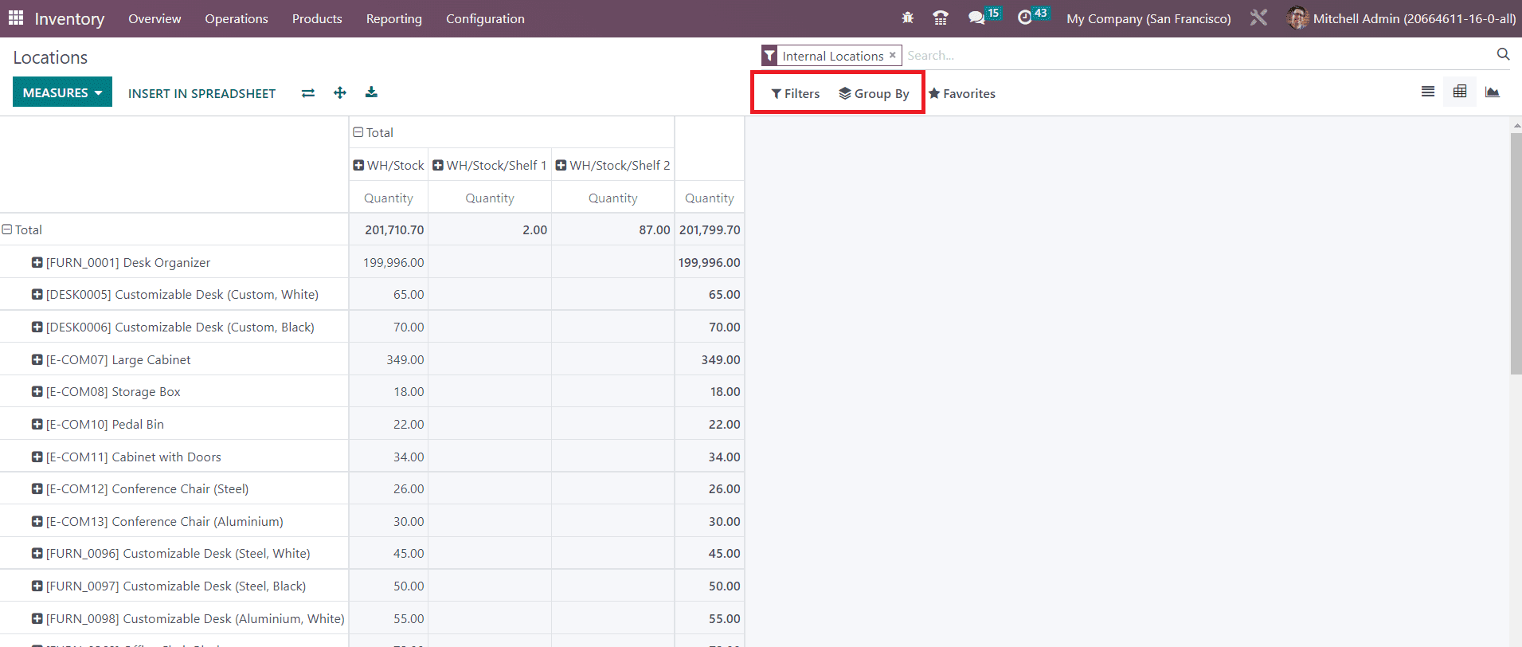Remove the Internal Locations filter
Viewport: 1522px width, 647px height.
pyautogui.click(x=893, y=55)
